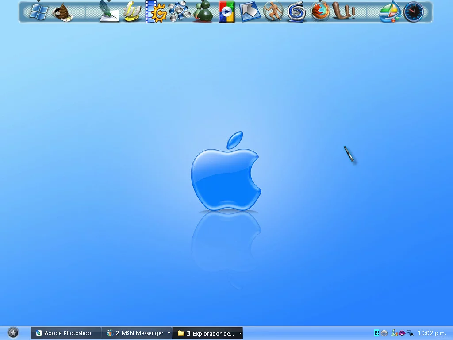Launch the silver-blue molecule dock icon
This screenshot has height=340, width=453.
pos(179,12)
